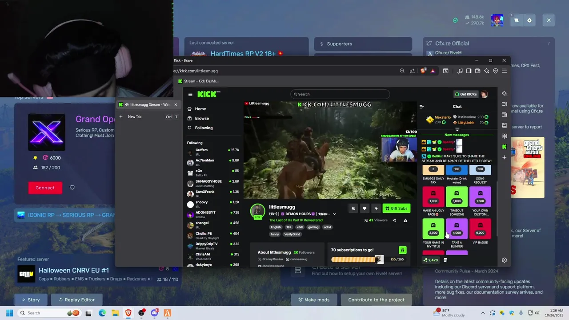Favorite the server with heart in FiveM
Viewport: 569px width, 320px height.
pyautogui.click(x=72, y=188)
